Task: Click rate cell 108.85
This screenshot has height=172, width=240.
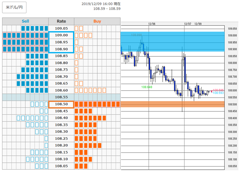Action: (61, 56)
